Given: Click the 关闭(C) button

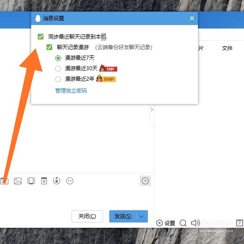Looking at the screenshot, I should (x=87, y=216).
